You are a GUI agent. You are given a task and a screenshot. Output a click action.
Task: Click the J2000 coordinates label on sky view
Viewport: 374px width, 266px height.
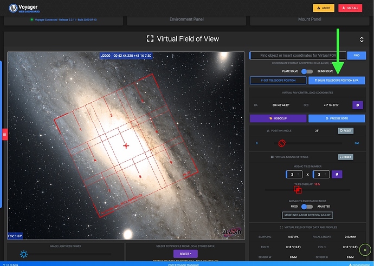pyautogui.click(x=126, y=56)
